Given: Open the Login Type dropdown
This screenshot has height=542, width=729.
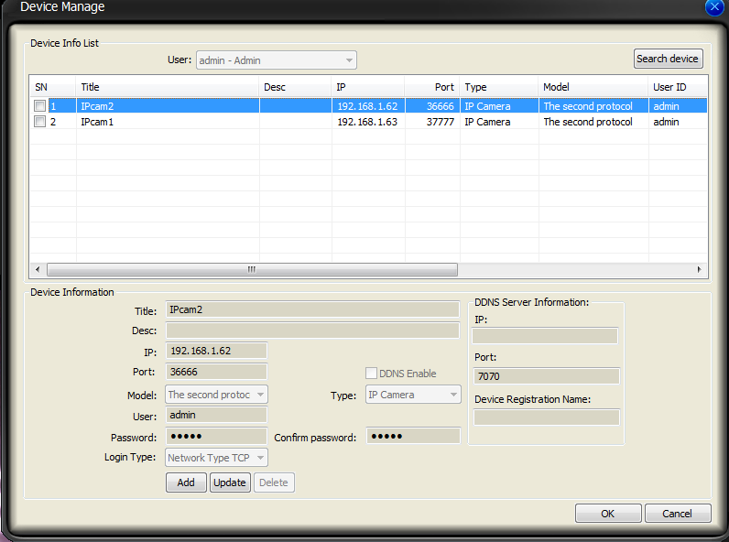Looking at the screenshot, I should coord(216,458).
